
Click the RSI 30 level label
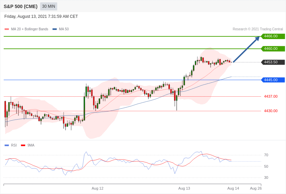click(x=266, y=177)
